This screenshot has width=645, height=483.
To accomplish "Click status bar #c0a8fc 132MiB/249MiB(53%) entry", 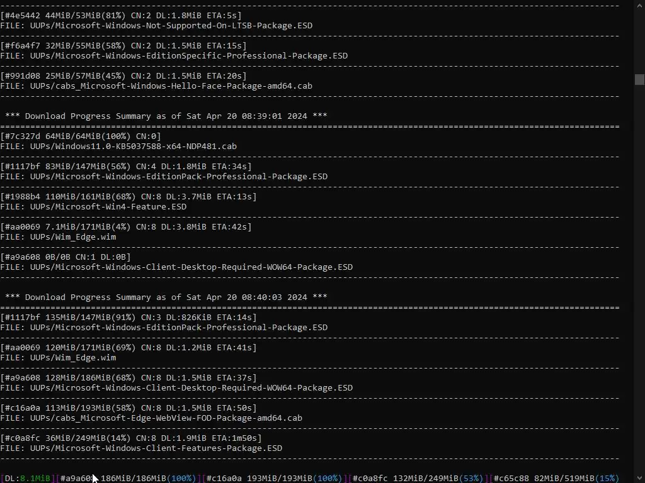I will coord(418,479).
